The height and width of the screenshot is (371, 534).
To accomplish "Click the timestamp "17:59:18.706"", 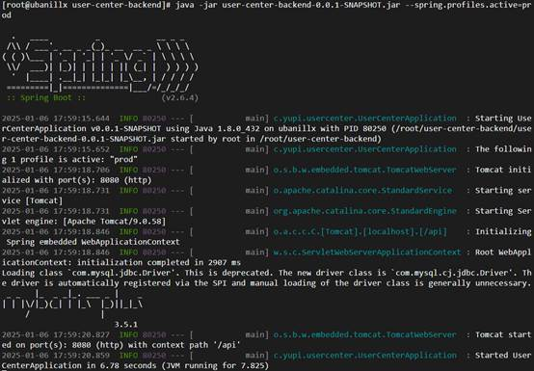I will (82, 170).
